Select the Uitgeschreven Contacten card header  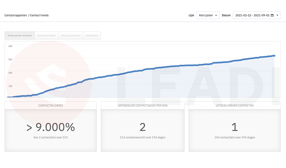coord(234,106)
